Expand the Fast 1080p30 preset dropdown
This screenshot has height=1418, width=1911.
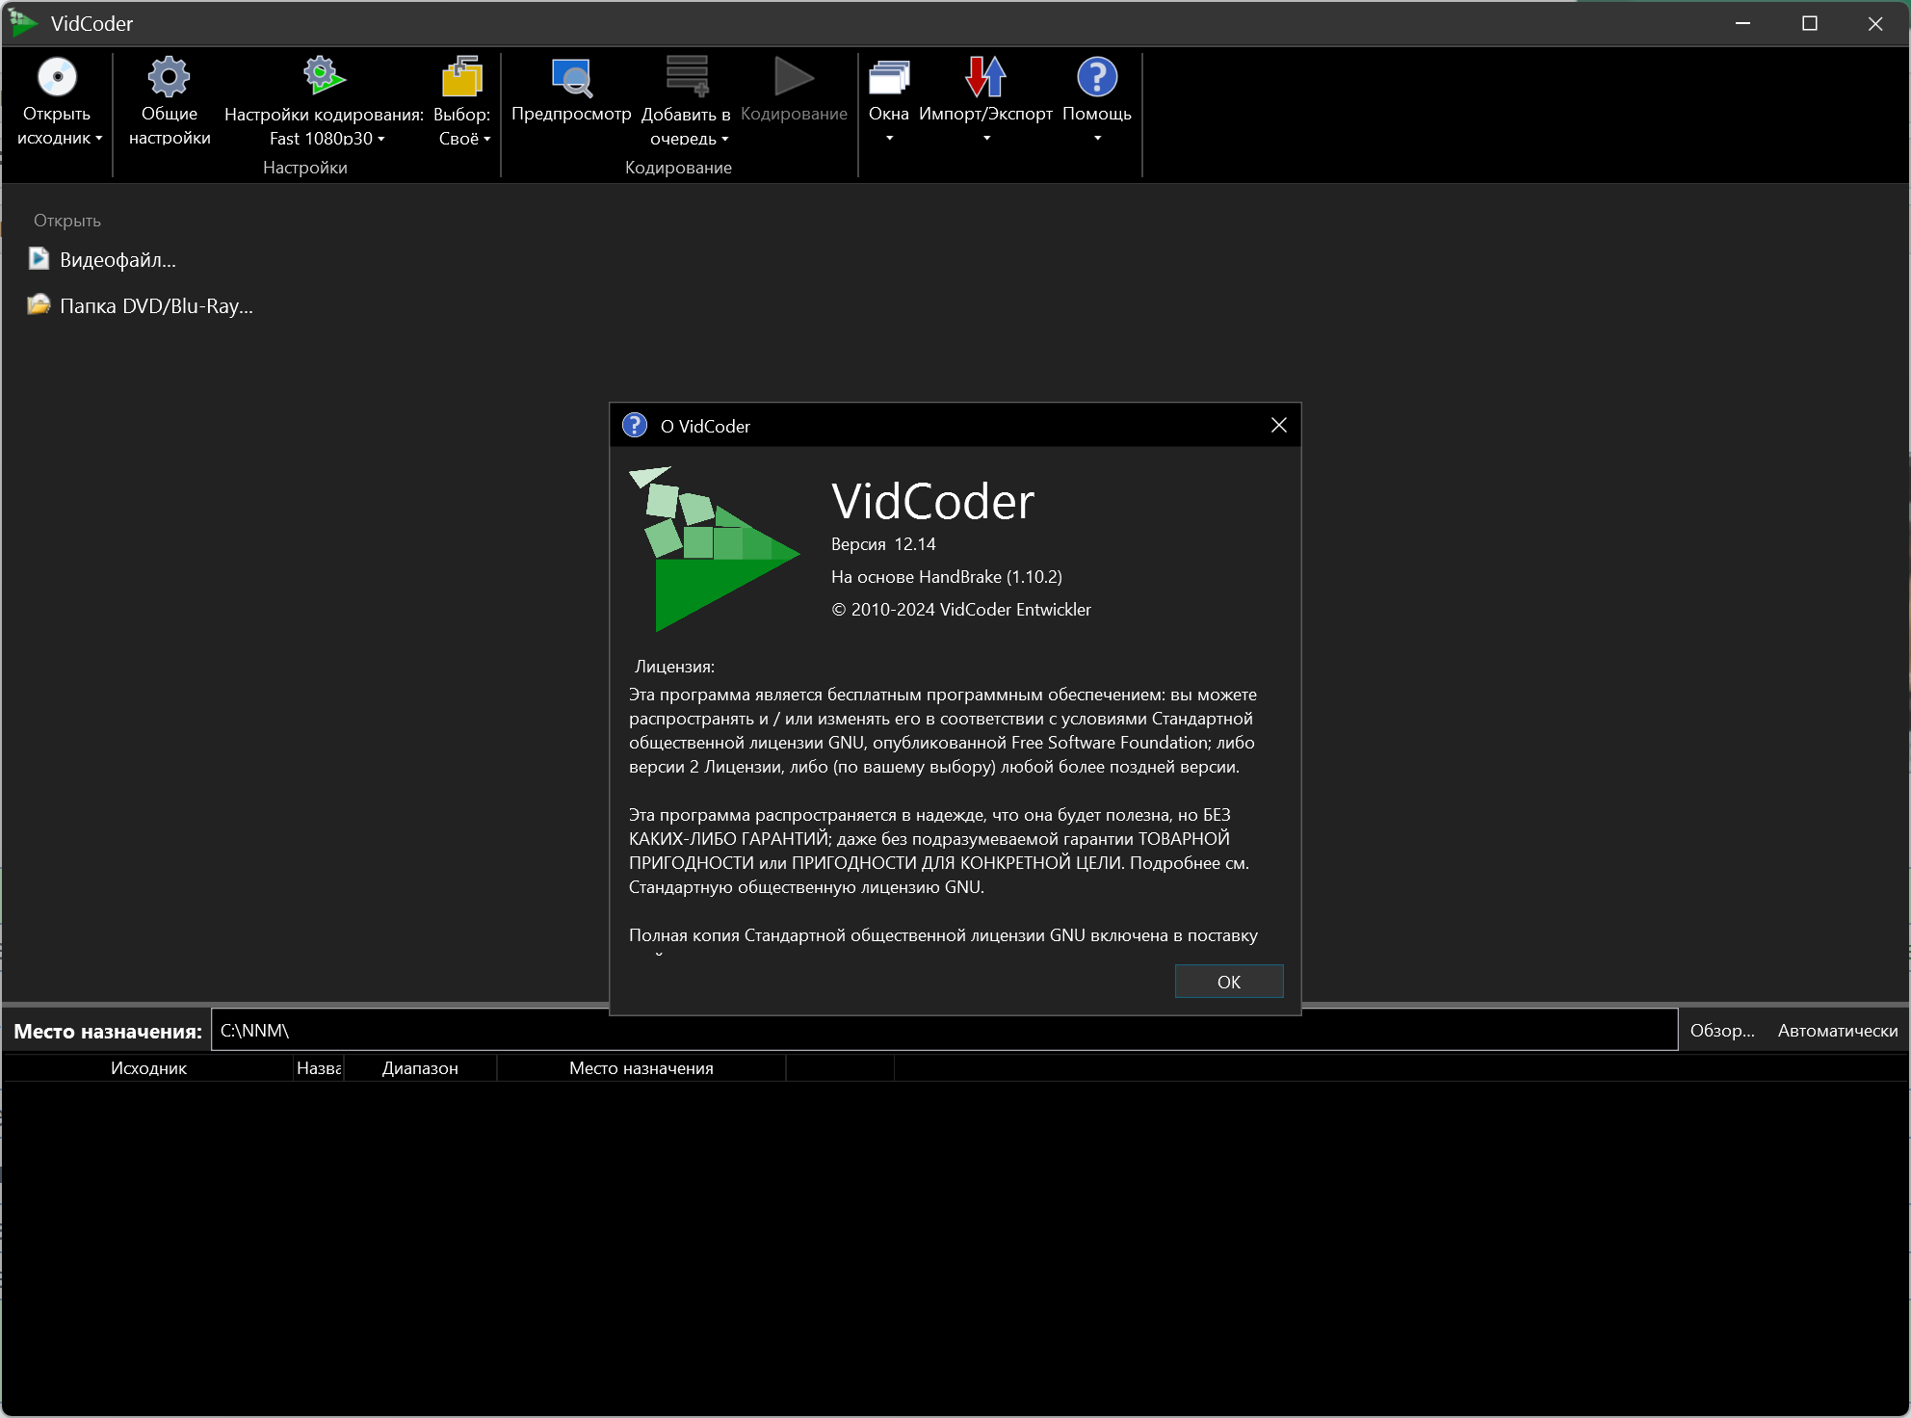(381, 139)
